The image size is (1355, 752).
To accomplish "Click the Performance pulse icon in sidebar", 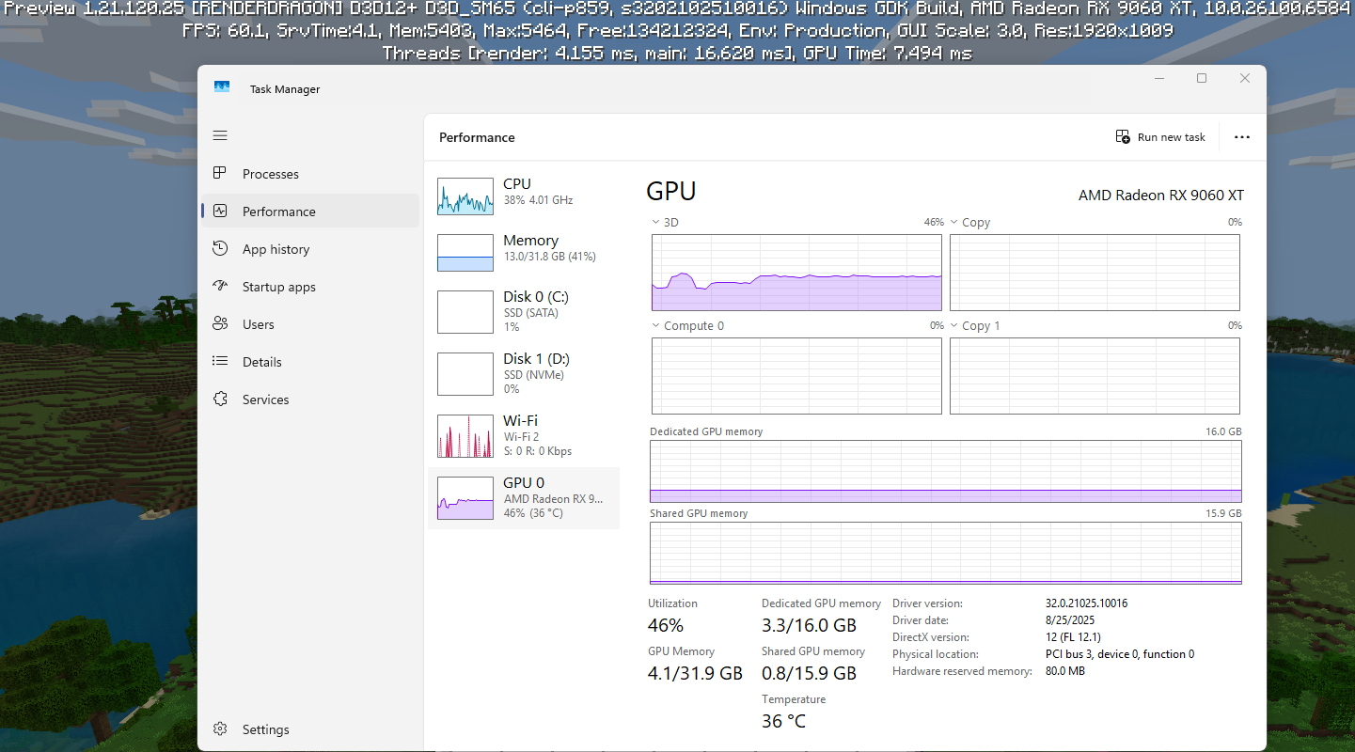I will (220, 211).
